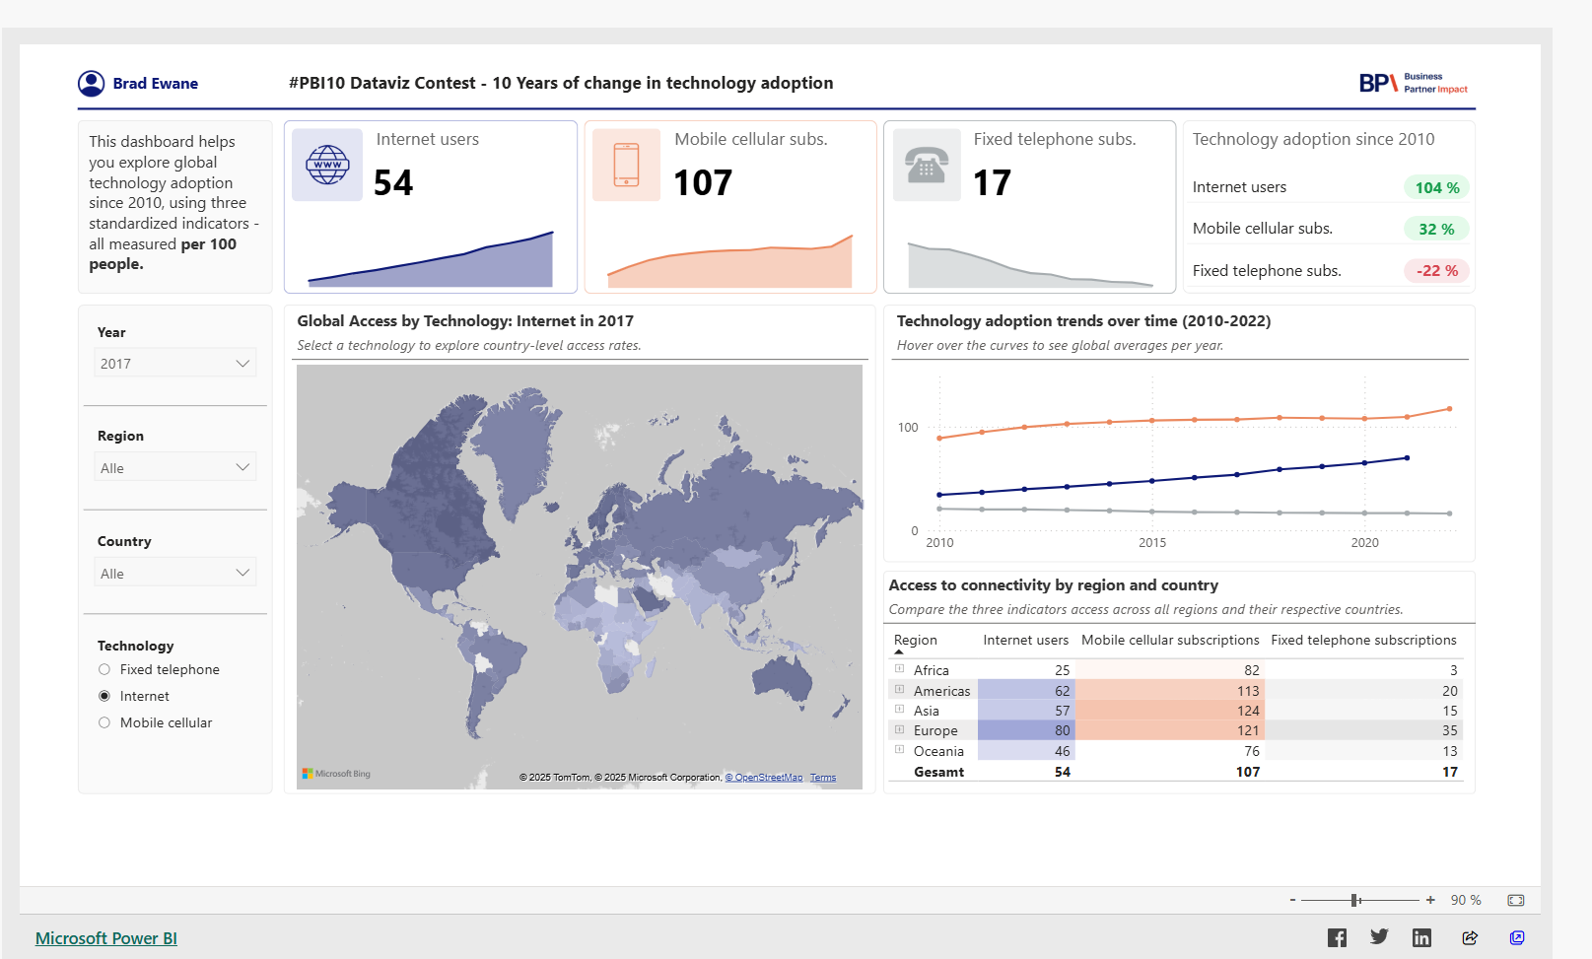
Task: Click the Twitter share icon
Action: [1379, 937]
